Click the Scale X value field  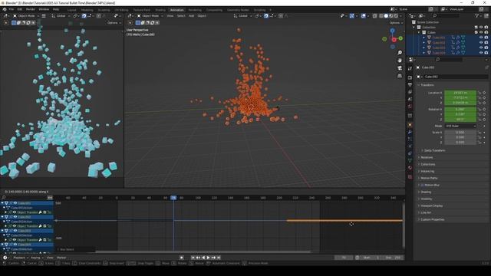pos(460,133)
